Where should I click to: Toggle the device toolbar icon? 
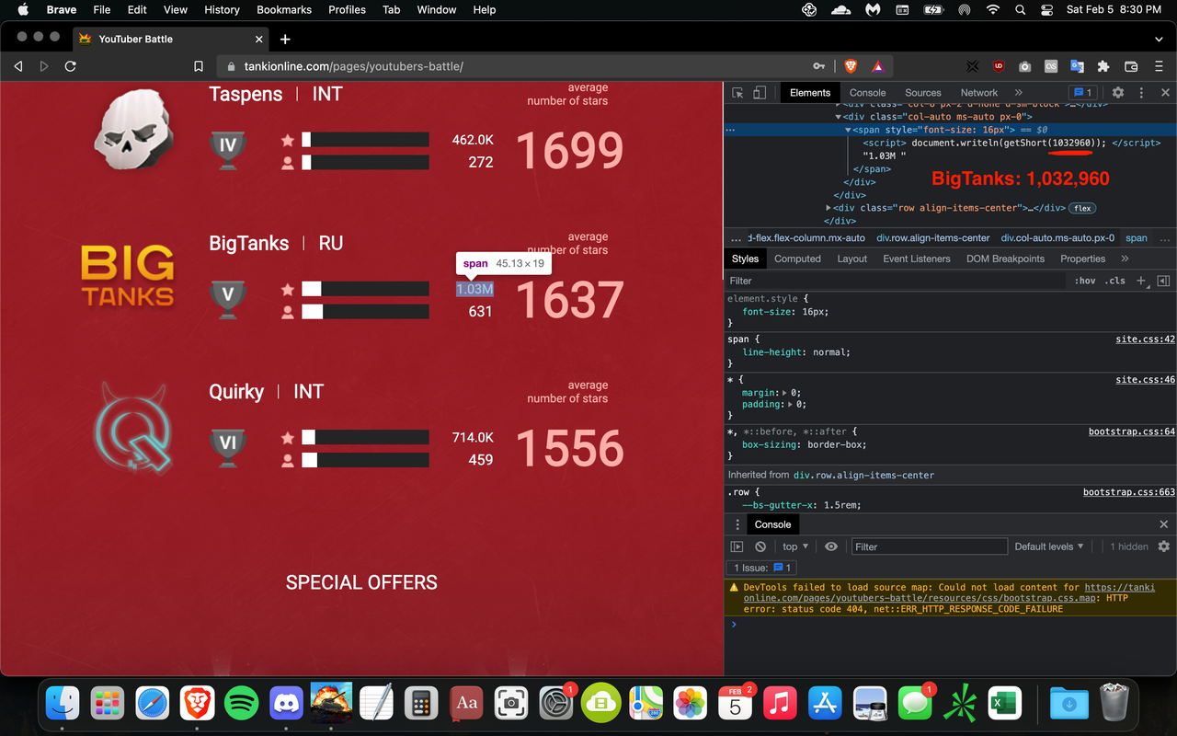pos(760,93)
